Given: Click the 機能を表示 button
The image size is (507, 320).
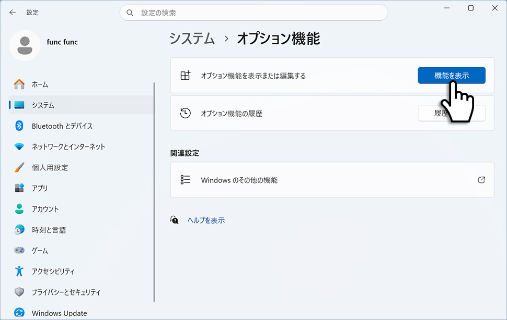Looking at the screenshot, I should pos(452,76).
